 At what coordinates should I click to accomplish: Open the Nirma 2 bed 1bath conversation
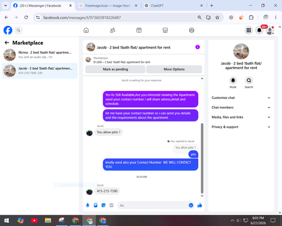(39, 55)
